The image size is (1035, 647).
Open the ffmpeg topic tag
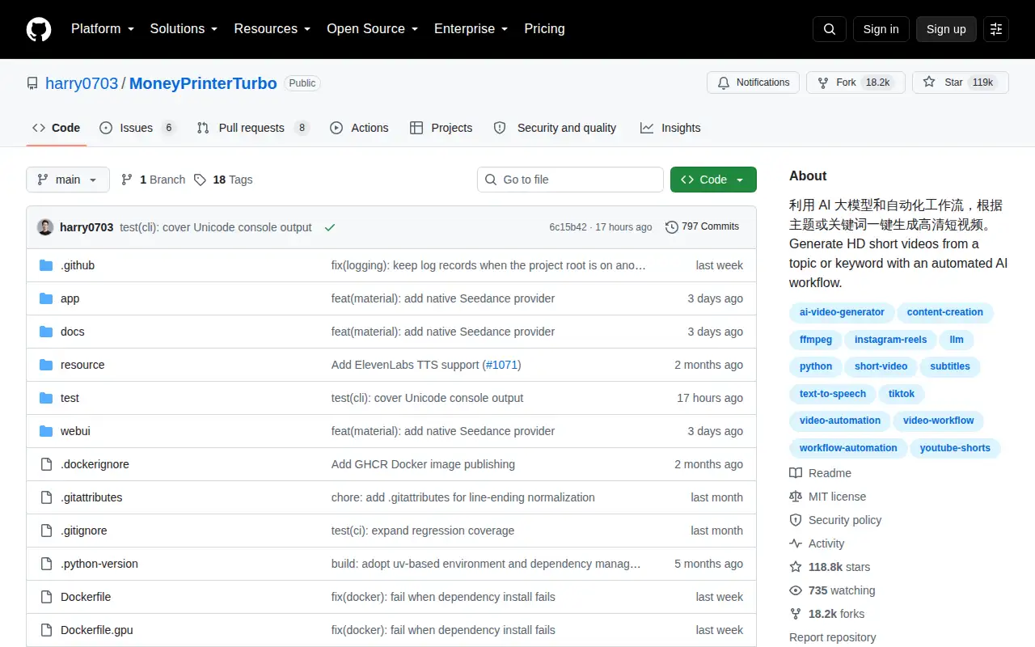click(x=816, y=340)
